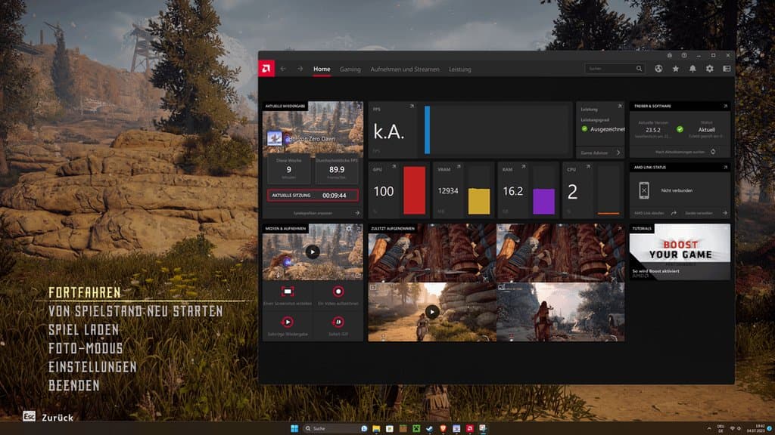Screen dimensions: 775x435
Task: Click Einen Screenshot erstellen icon
Action: coord(287,292)
